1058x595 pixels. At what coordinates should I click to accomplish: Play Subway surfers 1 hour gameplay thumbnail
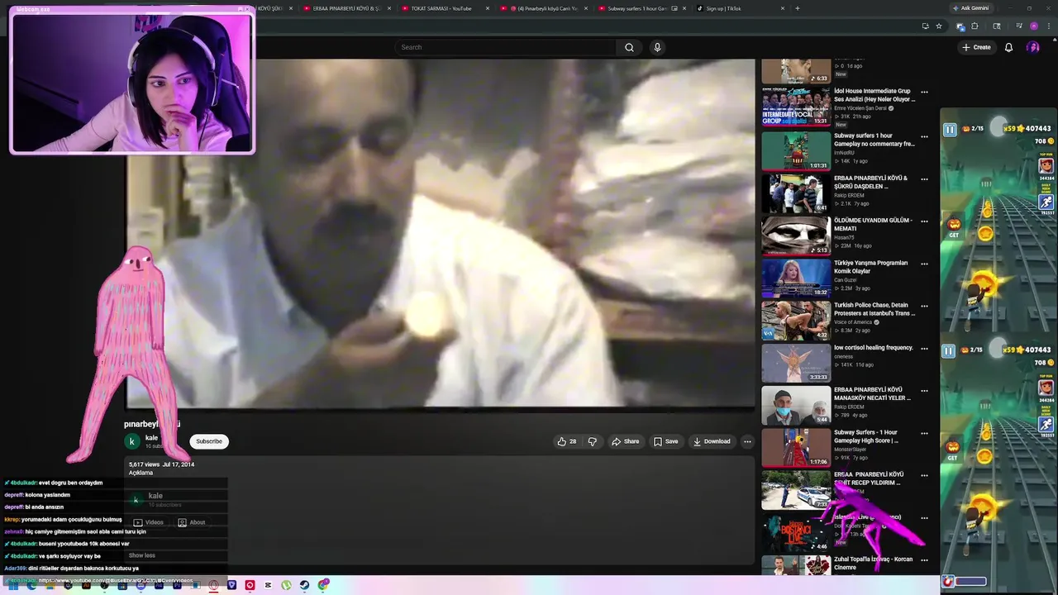pyautogui.click(x=796, y=150)
